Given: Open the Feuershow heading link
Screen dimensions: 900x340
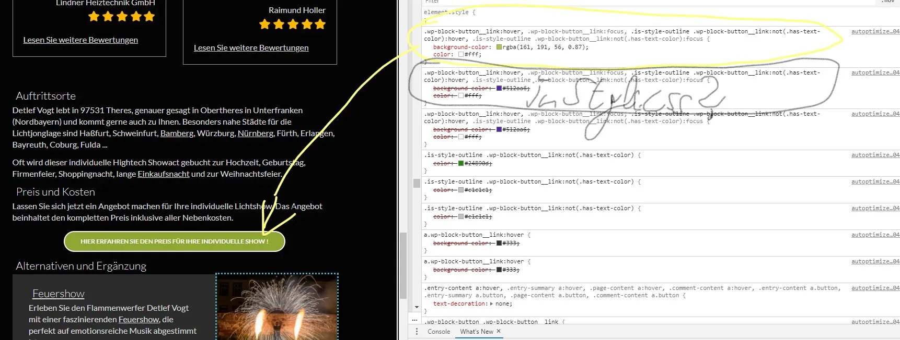Looking at the screenshot, I should [x=59, y=294].
